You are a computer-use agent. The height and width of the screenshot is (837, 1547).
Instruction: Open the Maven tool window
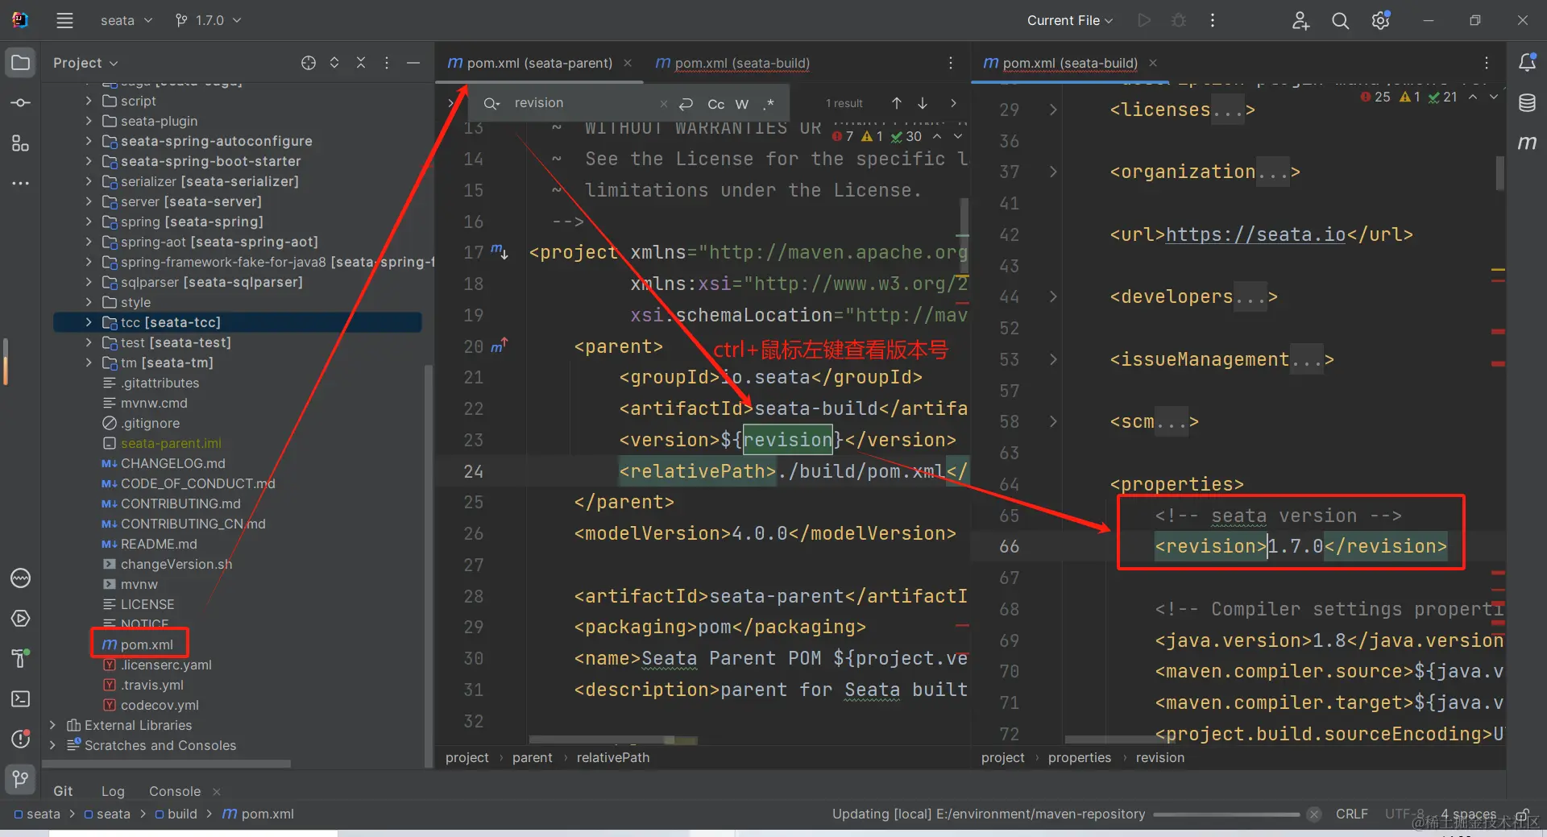[x=1527, y=143]
